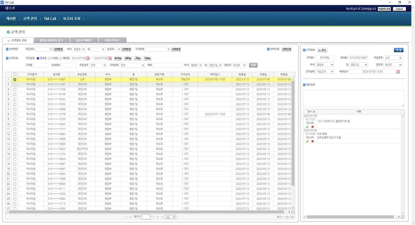Open search 담당자 테스트 dropdown
Screen dimensions: 415x225
(x=239, y=65)
